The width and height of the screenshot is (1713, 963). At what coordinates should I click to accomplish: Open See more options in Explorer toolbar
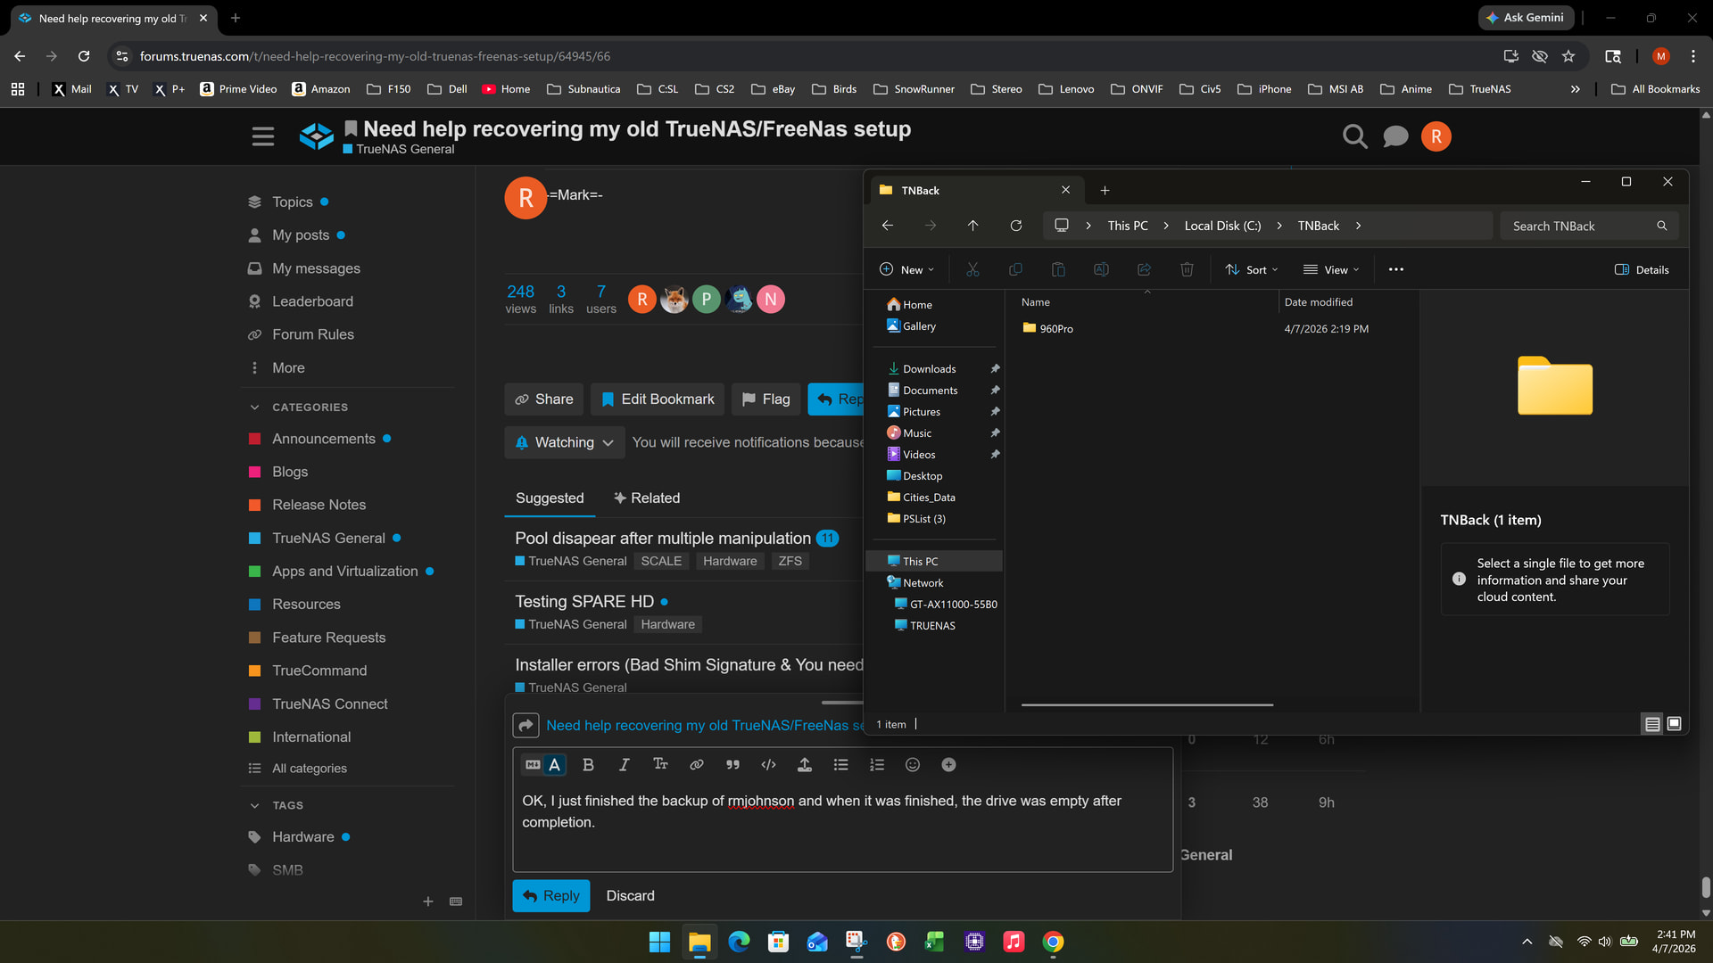point(1396,269)
